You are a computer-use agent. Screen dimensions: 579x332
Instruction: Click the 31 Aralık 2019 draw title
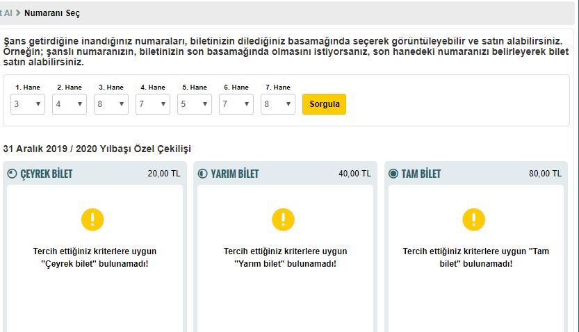pyautogui.click(x=97, y=149)
